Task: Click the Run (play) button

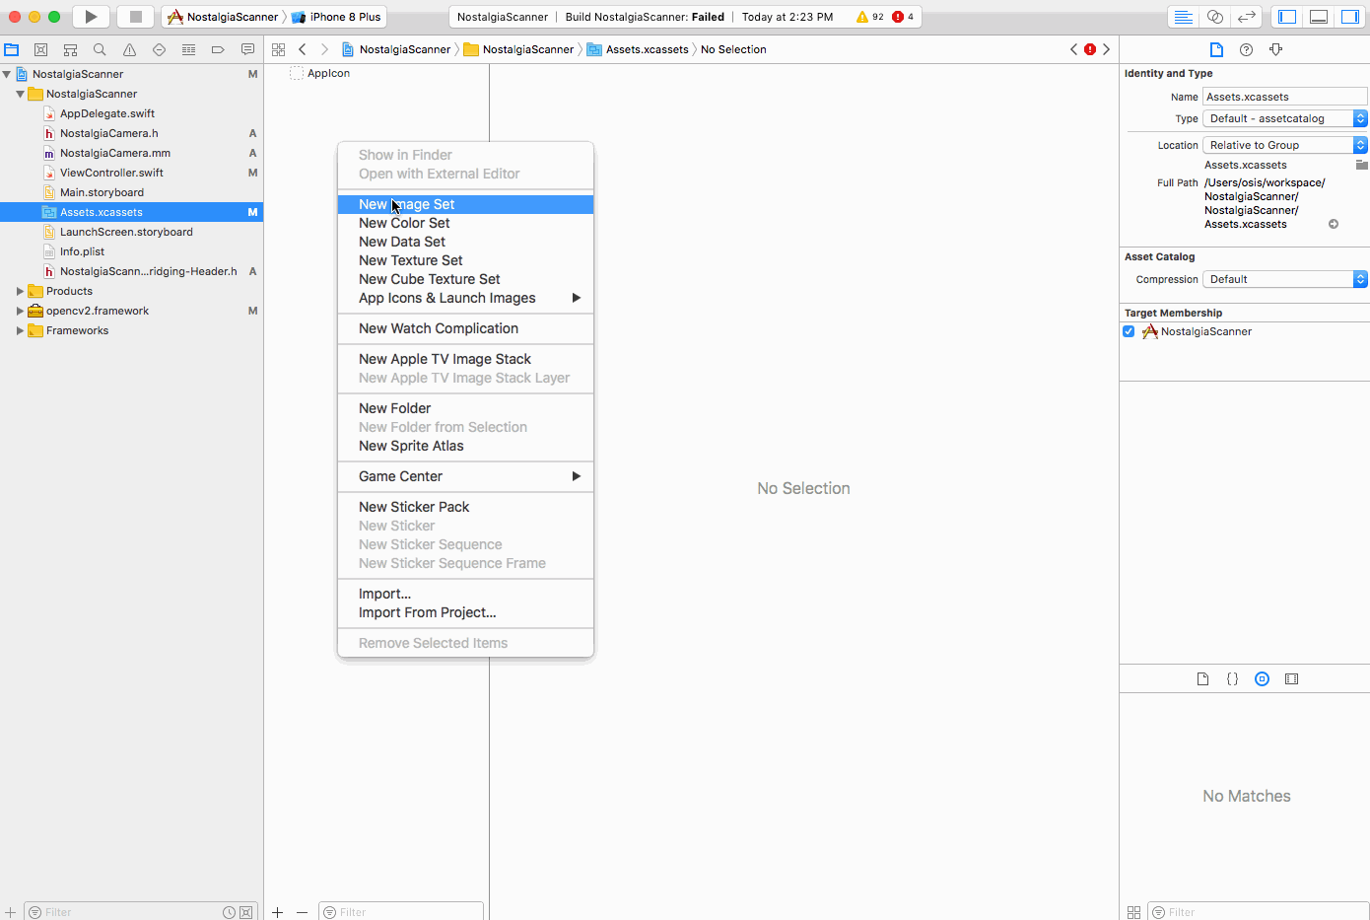Action: (91, 16)
